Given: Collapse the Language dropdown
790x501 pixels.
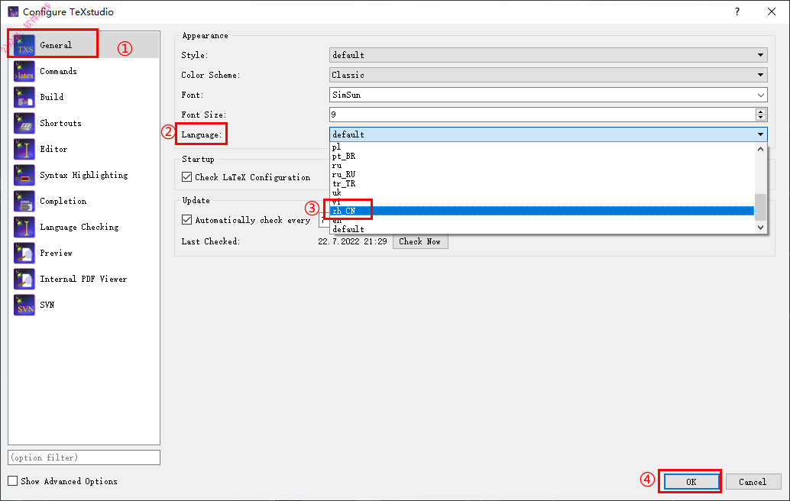Looking at the screenshot, I should coord(548,134).
